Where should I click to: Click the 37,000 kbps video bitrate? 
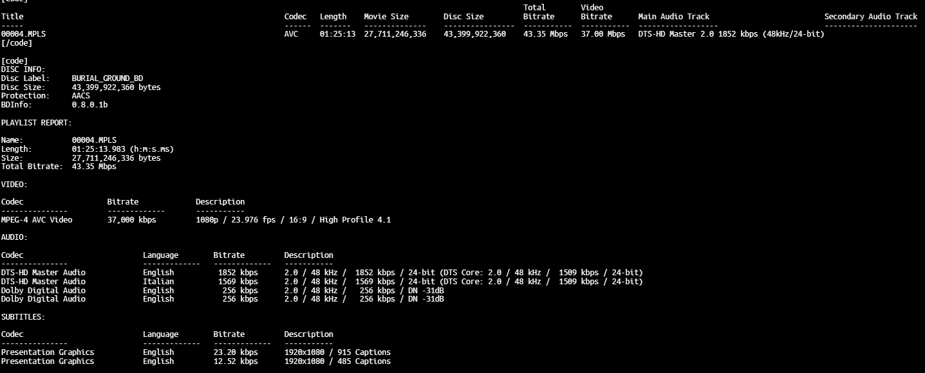point(131,220)
